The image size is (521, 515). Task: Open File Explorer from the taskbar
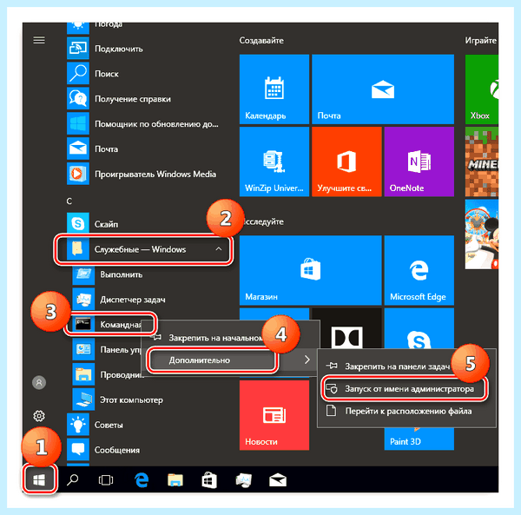[175, 479]
